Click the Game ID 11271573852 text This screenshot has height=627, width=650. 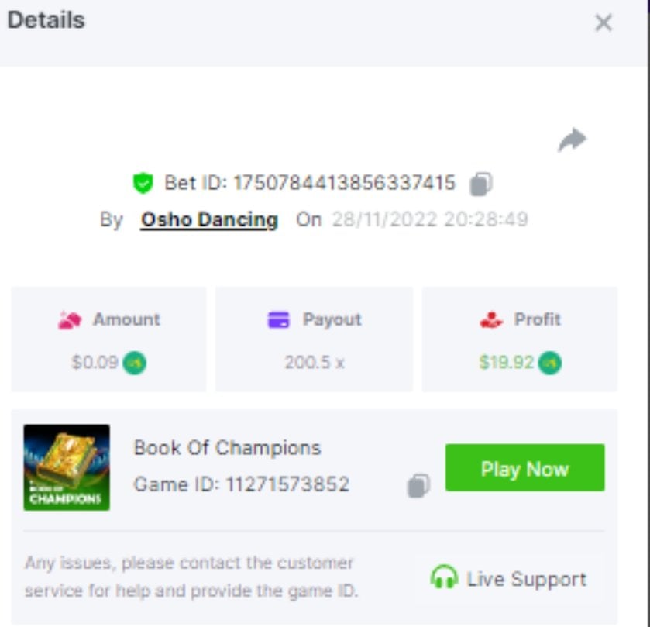[x=241, y=484]
